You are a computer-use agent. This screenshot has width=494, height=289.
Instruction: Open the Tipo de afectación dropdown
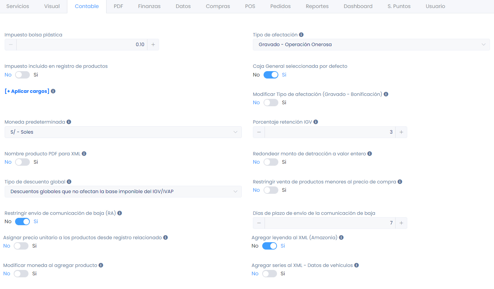[x=371, y=44]
